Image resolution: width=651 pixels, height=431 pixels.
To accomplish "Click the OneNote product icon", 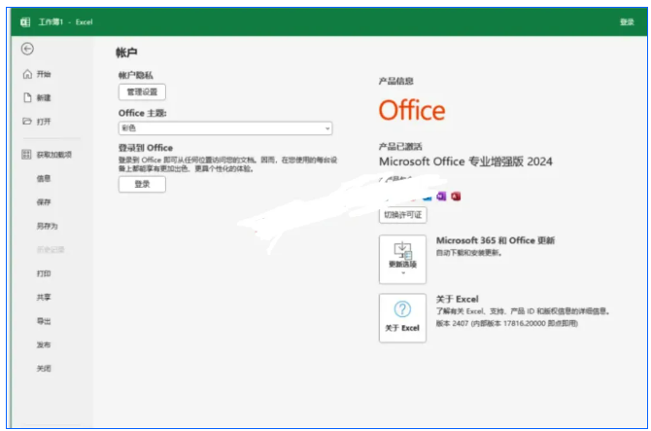I will (441, 197).
